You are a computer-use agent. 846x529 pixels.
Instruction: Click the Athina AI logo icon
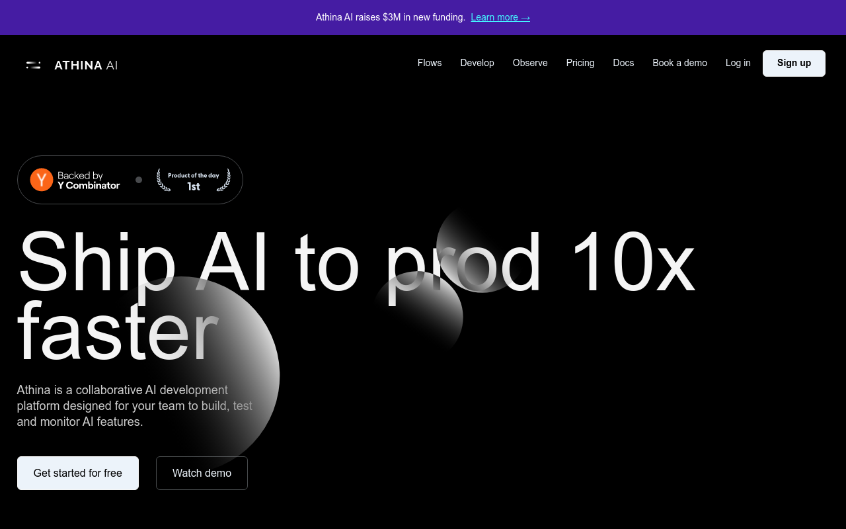point(33,65)
